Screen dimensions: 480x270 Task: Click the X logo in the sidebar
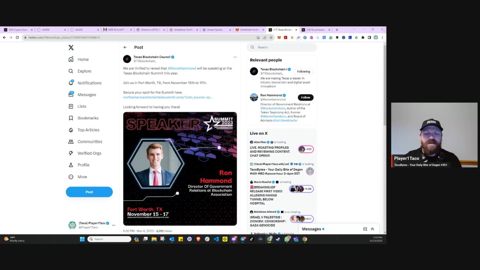click(71, 48)
